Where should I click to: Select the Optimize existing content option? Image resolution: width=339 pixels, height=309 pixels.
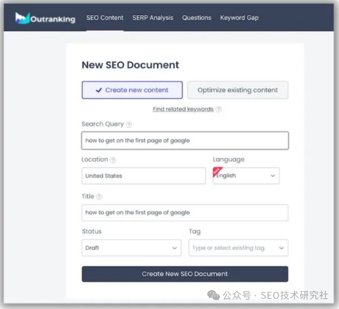[x=237, y=90]
